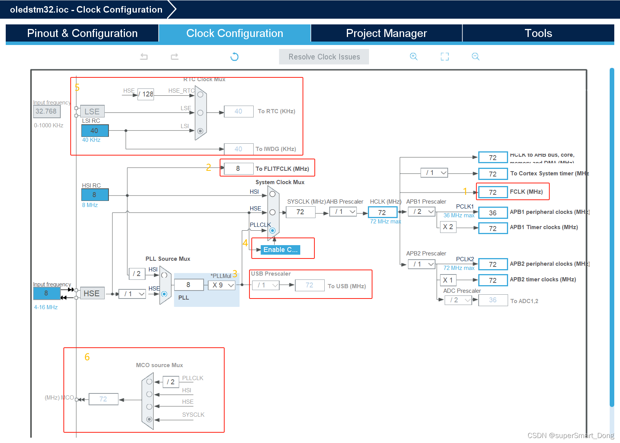Select HSE_RTC radio in RTC Clock Mux
The width and height of the screenshot is (620, 443).
point(200,95)
